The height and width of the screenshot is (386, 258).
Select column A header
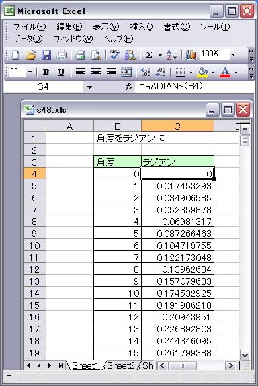tap(70, 126)
